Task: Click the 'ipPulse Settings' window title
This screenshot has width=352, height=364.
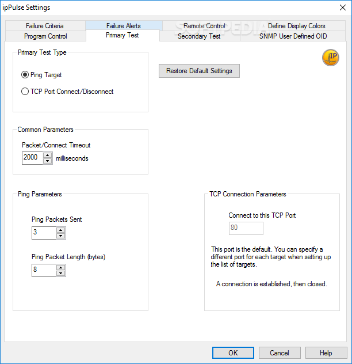Action: click(x=26, y=7)
